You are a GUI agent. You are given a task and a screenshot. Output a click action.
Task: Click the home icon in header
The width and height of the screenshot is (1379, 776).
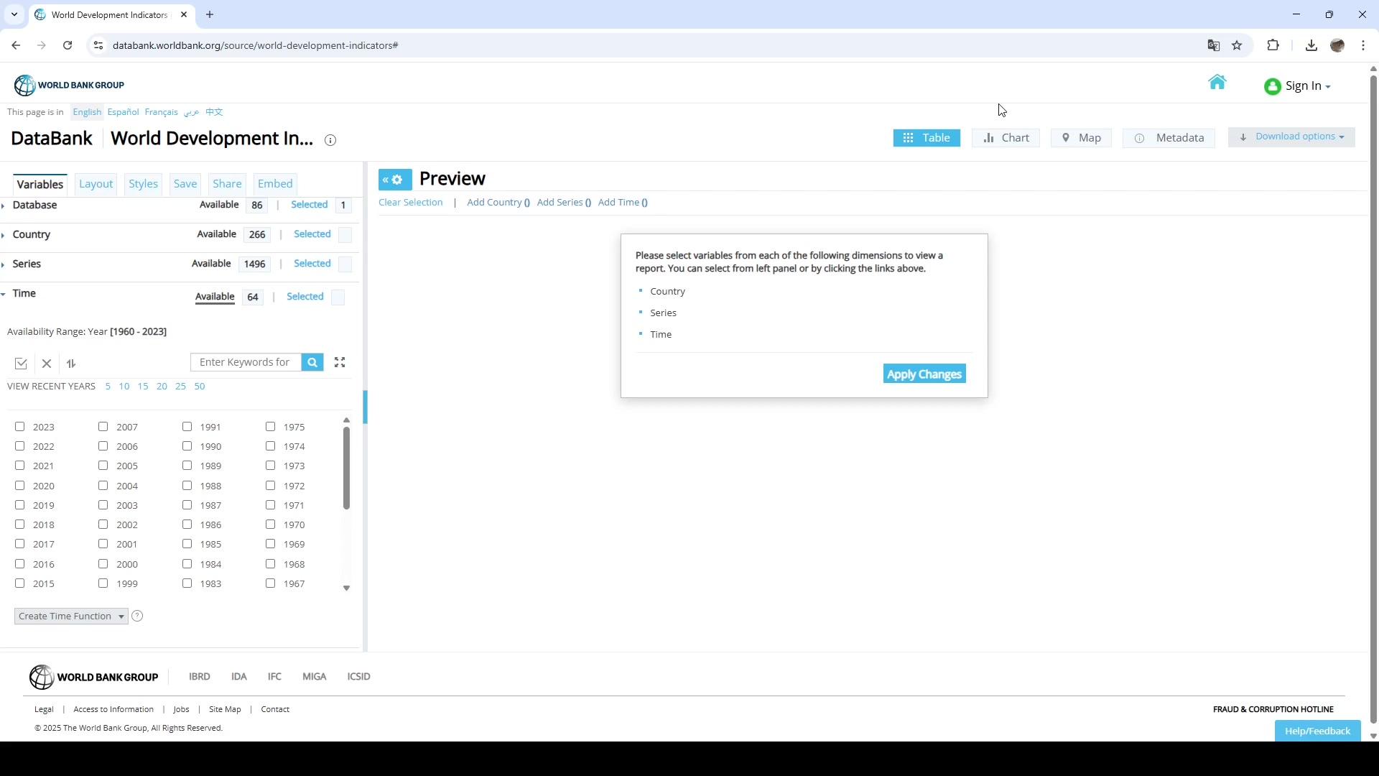(x=1217, y=83)
